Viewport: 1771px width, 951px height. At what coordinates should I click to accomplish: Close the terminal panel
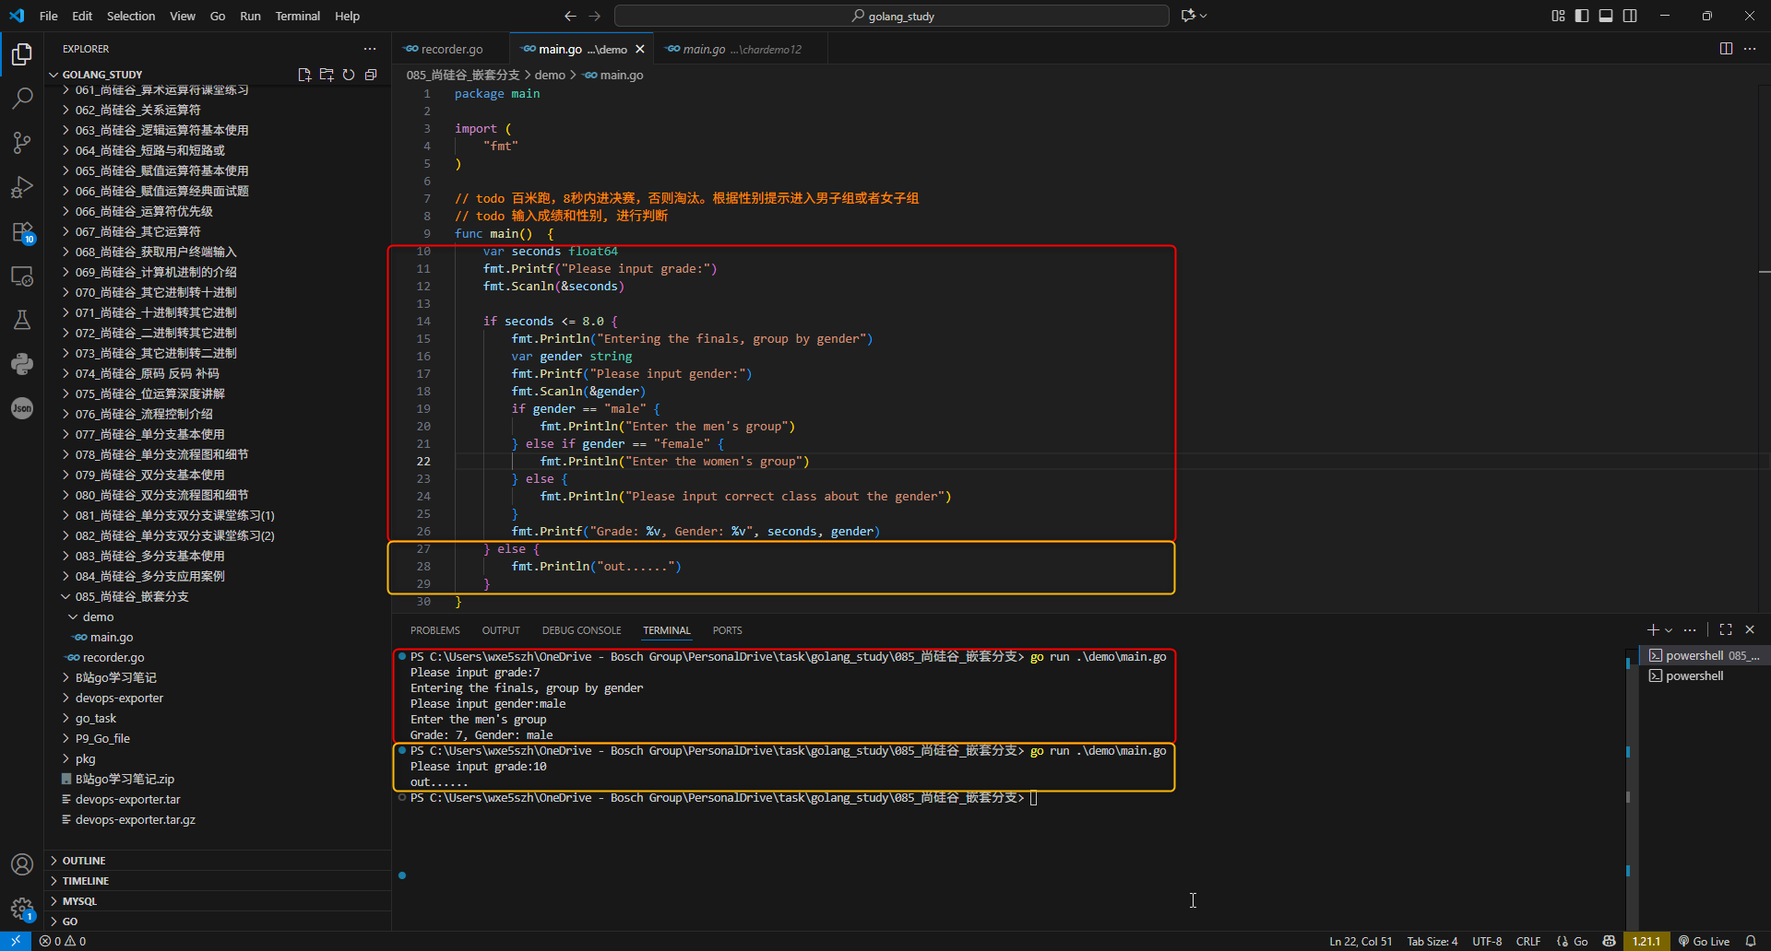point(1750,629)
